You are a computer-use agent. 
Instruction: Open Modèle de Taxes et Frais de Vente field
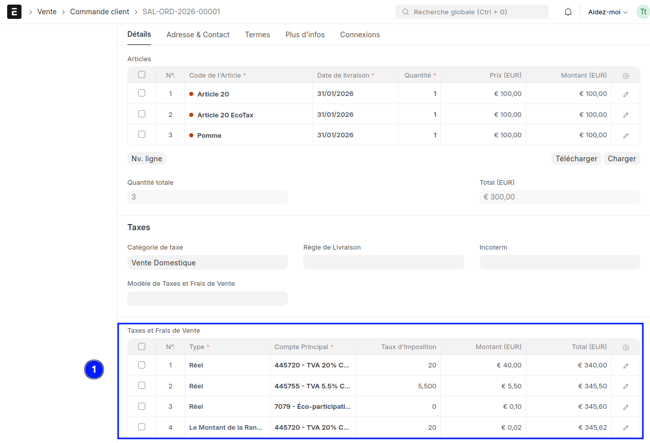point(208,299)
